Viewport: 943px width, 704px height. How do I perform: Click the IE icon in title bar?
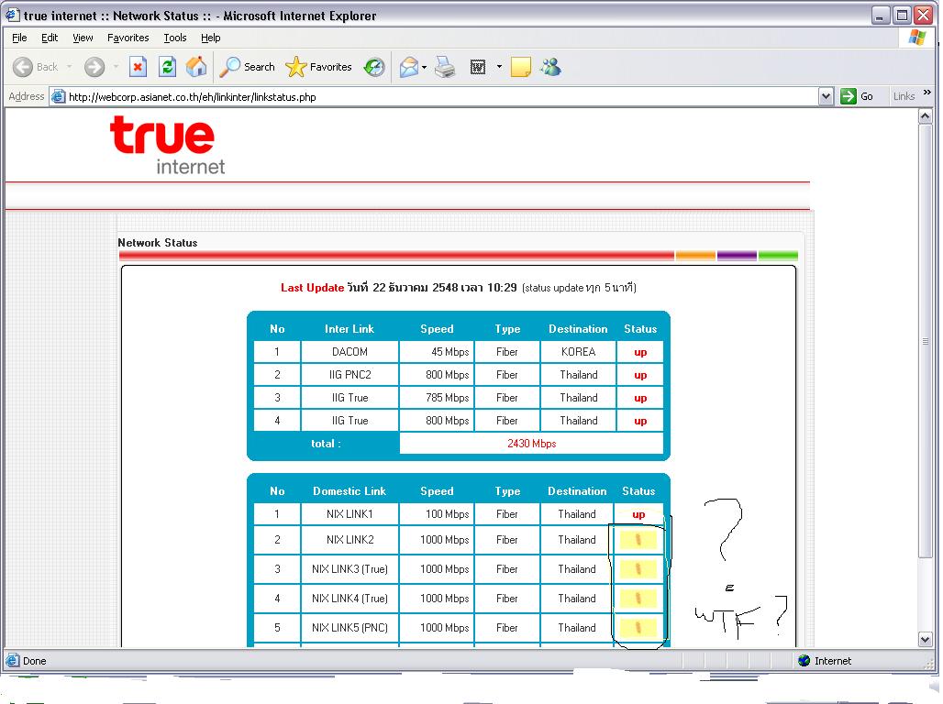pos(13,15)
